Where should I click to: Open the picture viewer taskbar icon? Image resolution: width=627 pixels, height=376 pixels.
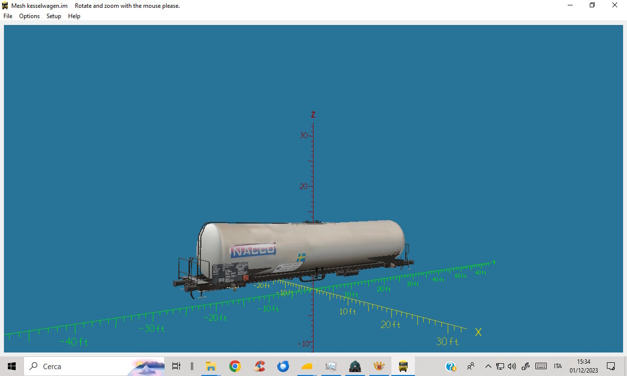331,366
